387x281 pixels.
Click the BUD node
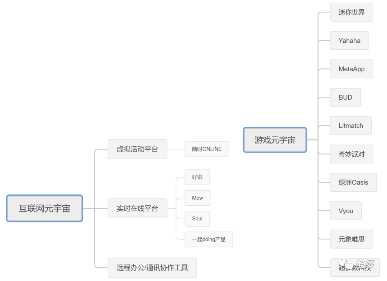click(x=345, y=97)
